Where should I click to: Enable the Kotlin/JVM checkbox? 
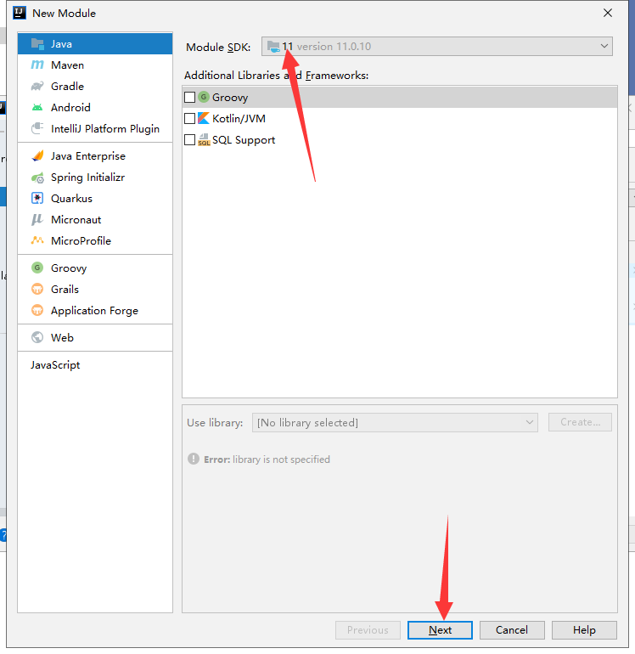[189, 118]
